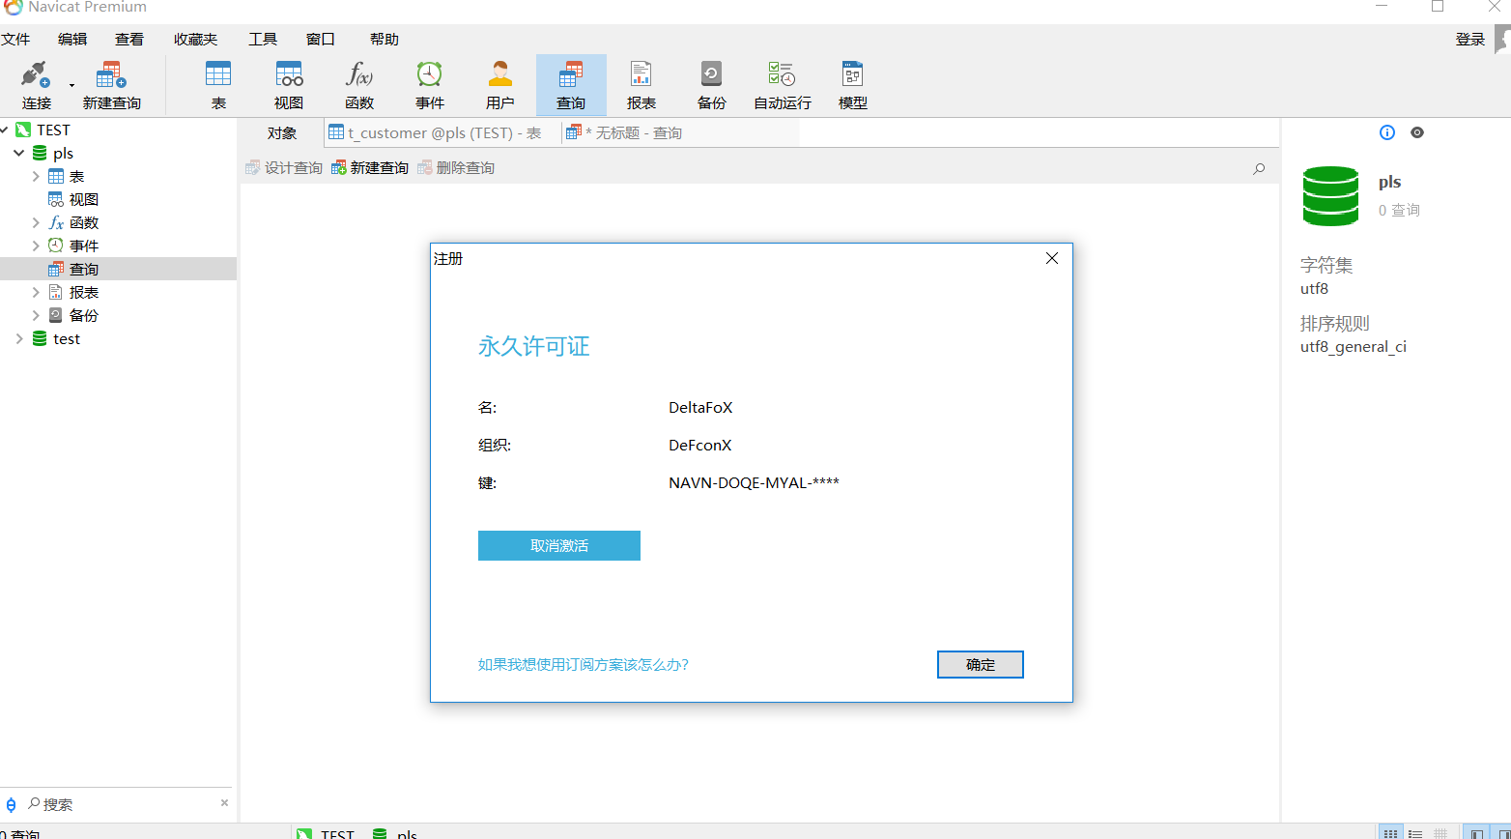
Task: Show the info panel icon
Action: coord(1387,132)
